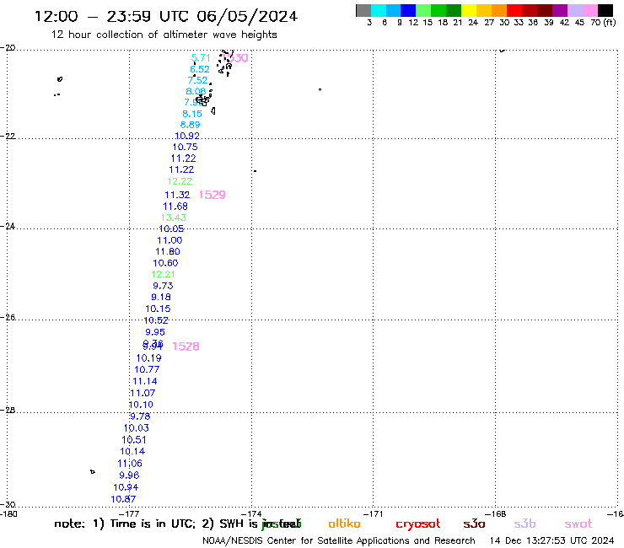This screenshot has height=548, width=624.
Task: Click the wave height value '10.60'
Action: tap(165, 263)
